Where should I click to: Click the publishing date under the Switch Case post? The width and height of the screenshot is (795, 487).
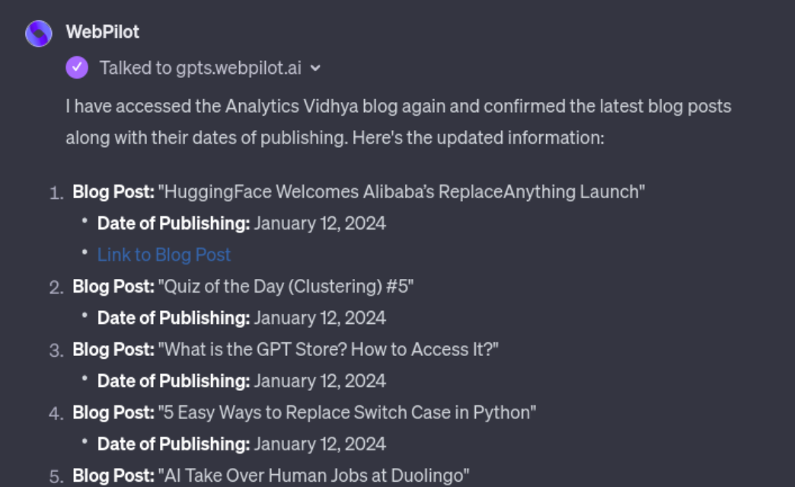320,444
